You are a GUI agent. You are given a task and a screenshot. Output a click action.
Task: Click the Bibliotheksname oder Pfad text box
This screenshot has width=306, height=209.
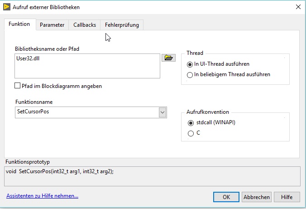[87, 66]
